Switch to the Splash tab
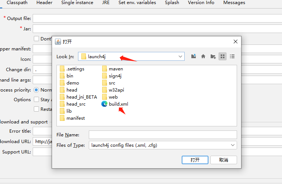The height and width of the screenshot is (192, 282). click(172, 3)
